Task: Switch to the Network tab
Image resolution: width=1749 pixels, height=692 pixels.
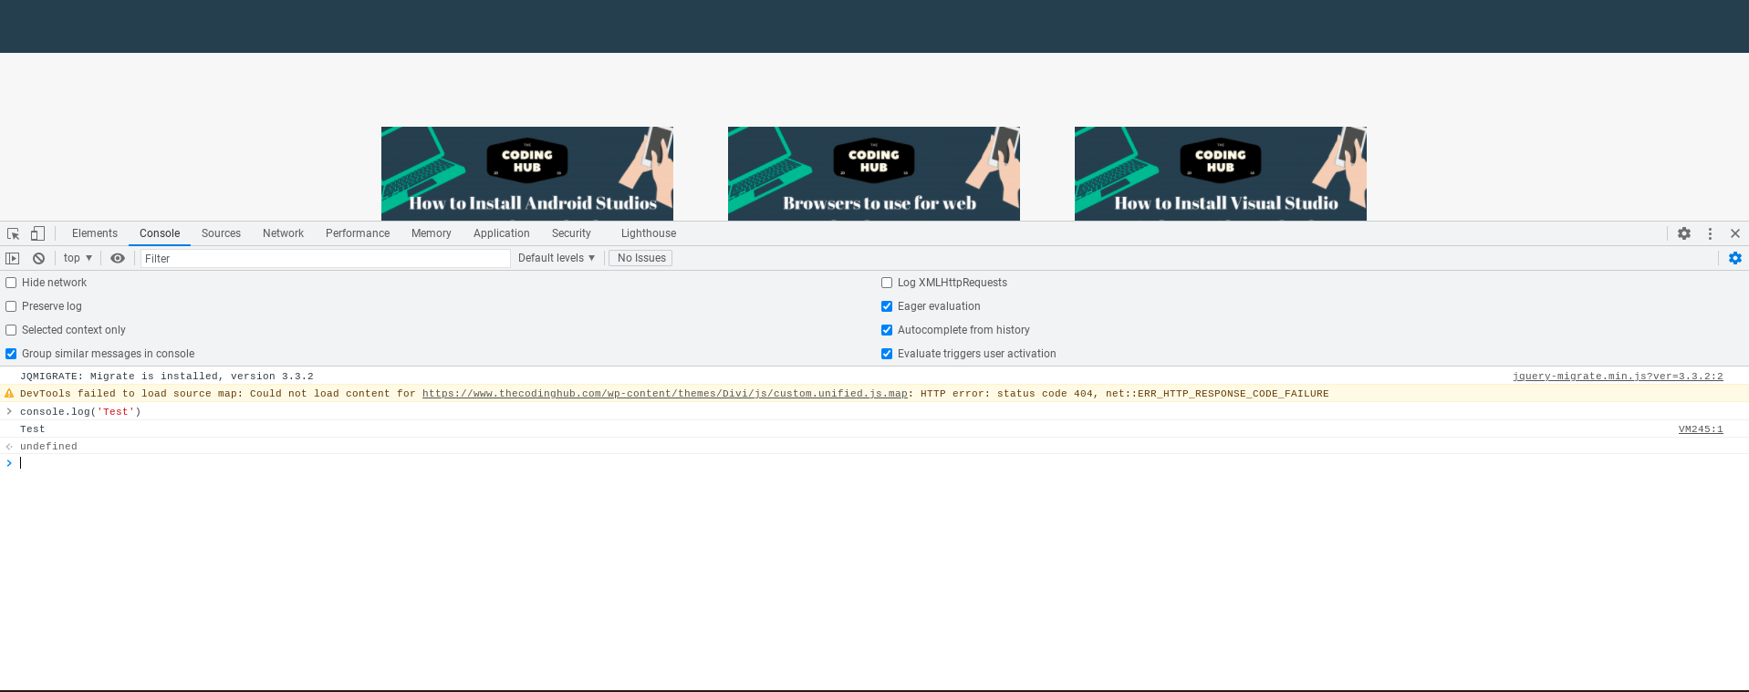Action: pyautogui.click(x=283, y=233)
